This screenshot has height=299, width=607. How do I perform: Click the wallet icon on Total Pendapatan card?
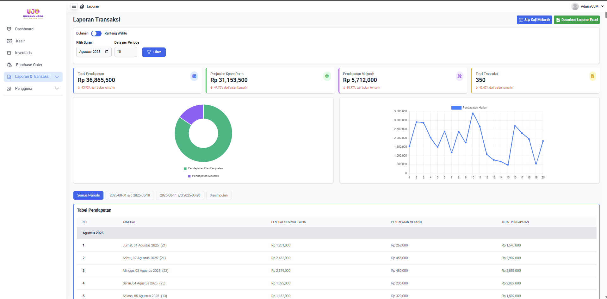coord(194,76)
